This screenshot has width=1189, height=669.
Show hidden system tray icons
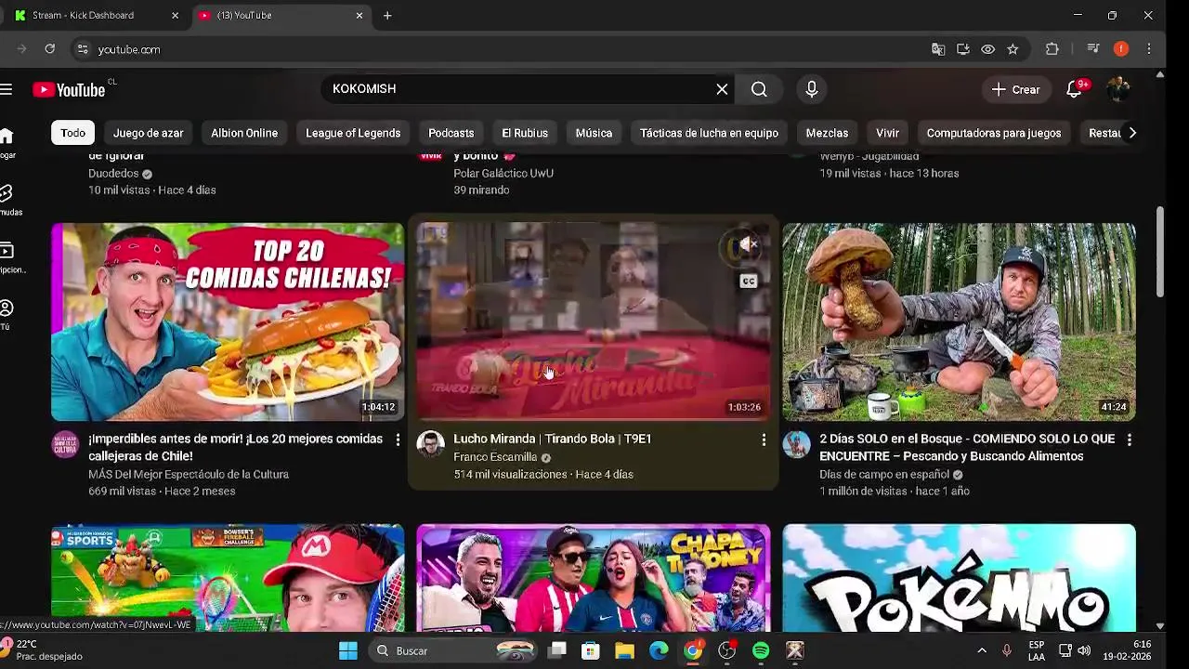click(982, 650)
